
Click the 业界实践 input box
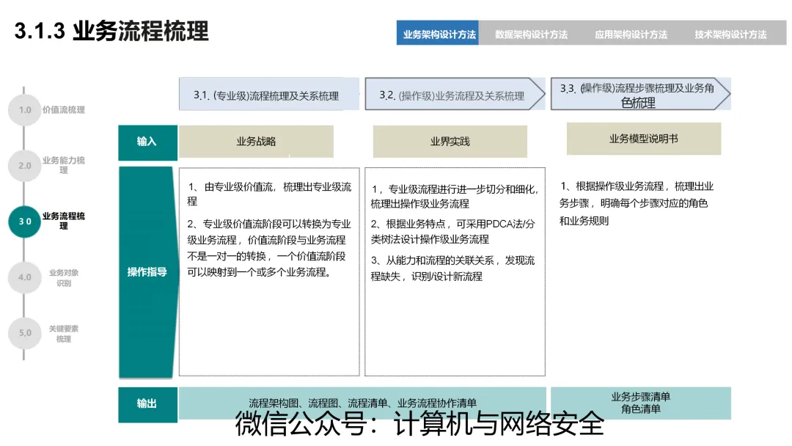pos(450,142)
